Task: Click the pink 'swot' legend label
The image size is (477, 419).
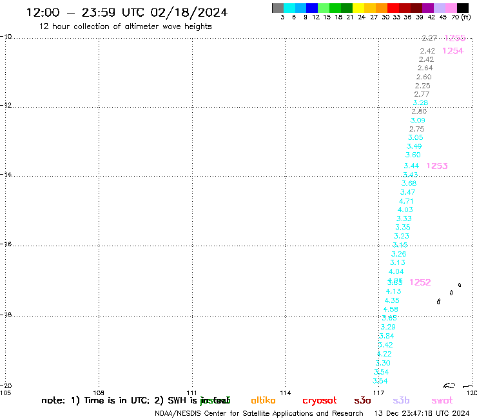Action: pos(442,401)
